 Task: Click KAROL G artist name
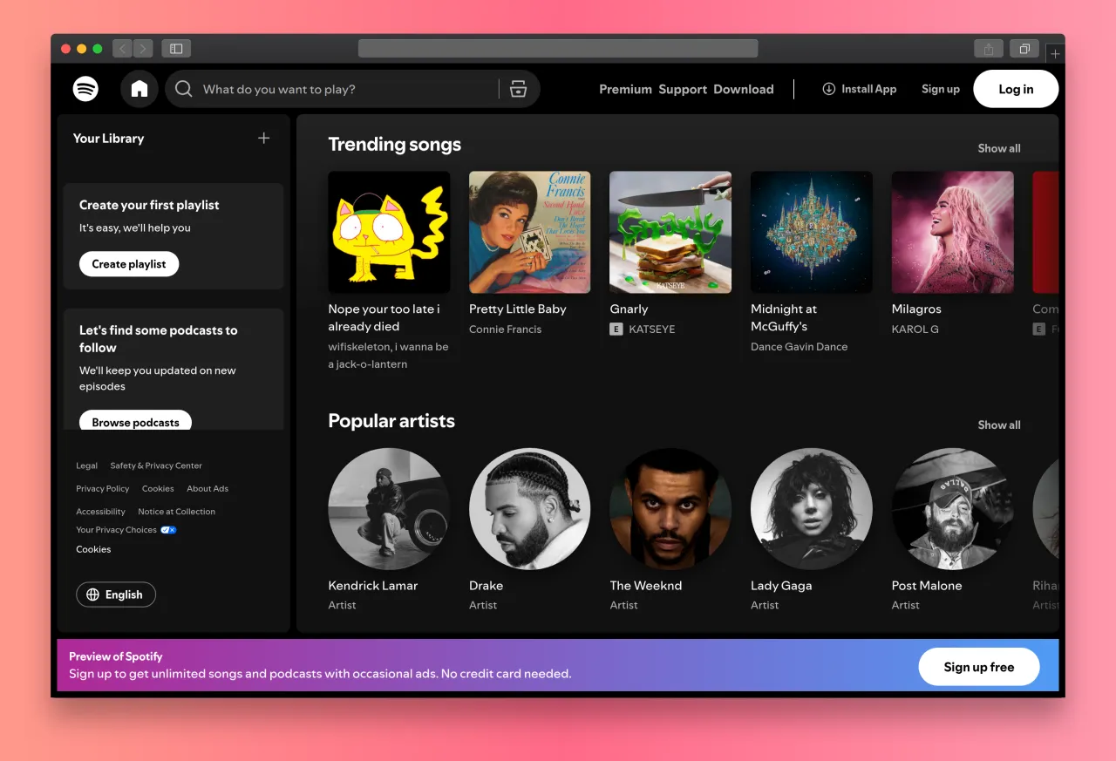915,330
